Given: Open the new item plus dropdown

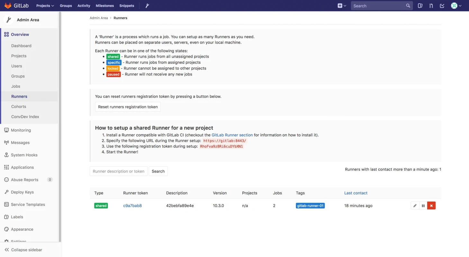Looking at the screenshot, I should pyautogui.click(x=342, y=5).
